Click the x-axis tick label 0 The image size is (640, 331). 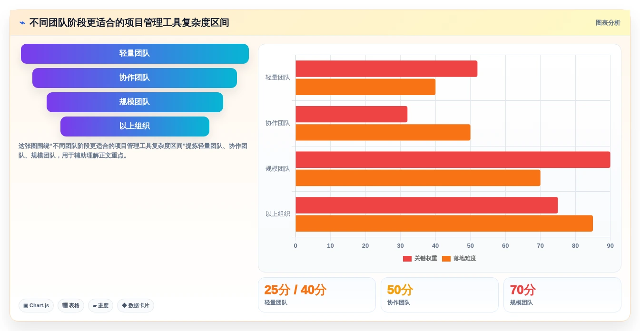pyautogui.click(x=295, y=246)
